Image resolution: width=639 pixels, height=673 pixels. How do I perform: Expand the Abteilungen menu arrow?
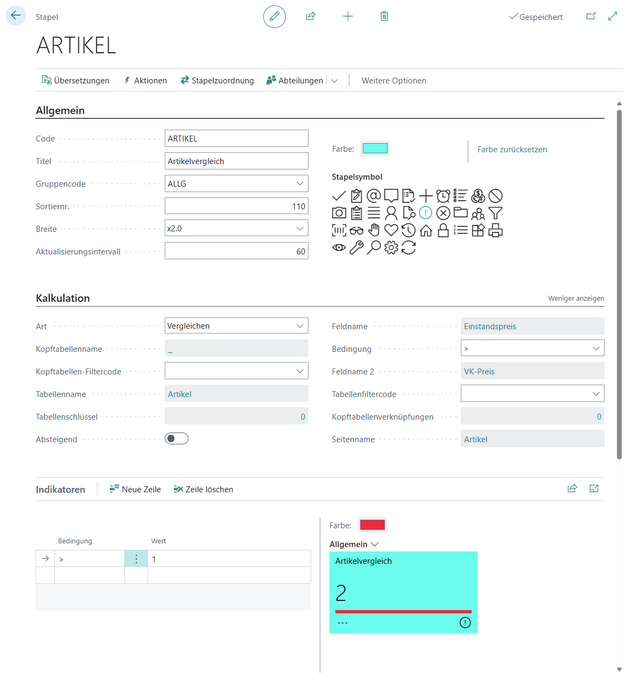(x=334, y=81)
